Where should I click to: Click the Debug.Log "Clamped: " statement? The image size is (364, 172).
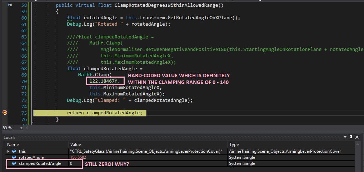point(130,100)
